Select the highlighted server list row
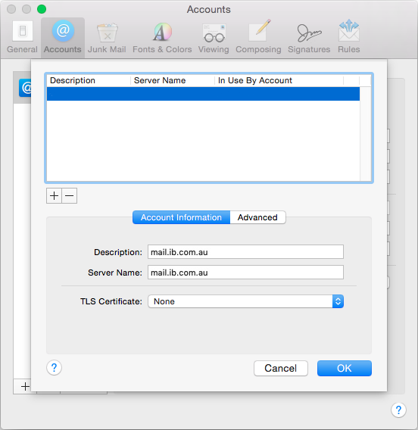This screenshot has width=418, height=430. tap(203, 94)
